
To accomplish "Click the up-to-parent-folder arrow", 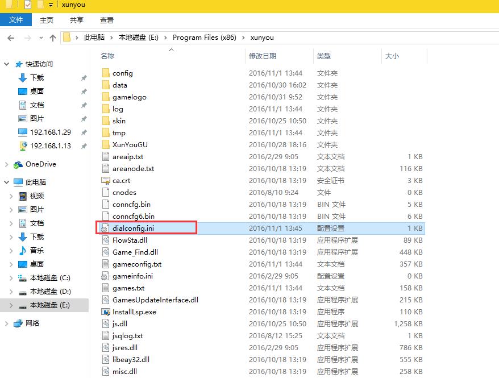I will pos(52,38).
